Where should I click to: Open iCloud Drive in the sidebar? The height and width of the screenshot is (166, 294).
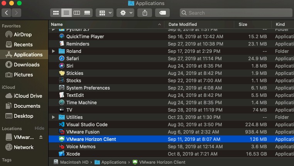point(24,96)
